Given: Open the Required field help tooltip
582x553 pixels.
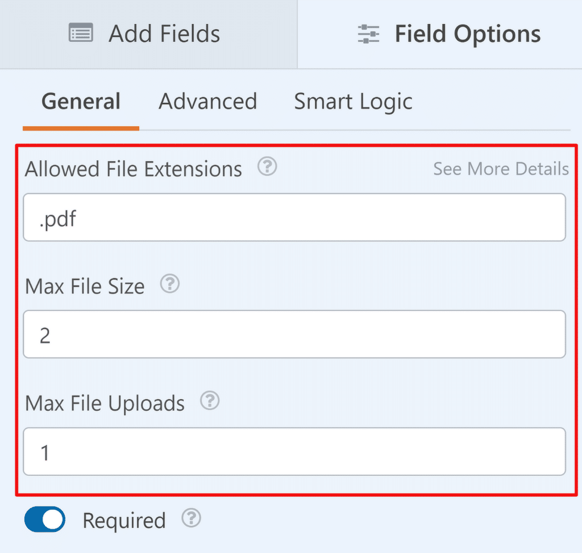Looking at the screenshot, I should (x=192, y=517).
